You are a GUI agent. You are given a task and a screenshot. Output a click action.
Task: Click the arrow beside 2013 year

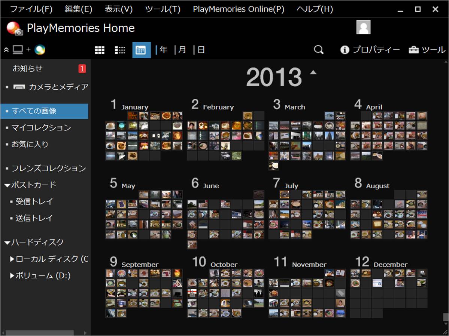coord(313,72)
